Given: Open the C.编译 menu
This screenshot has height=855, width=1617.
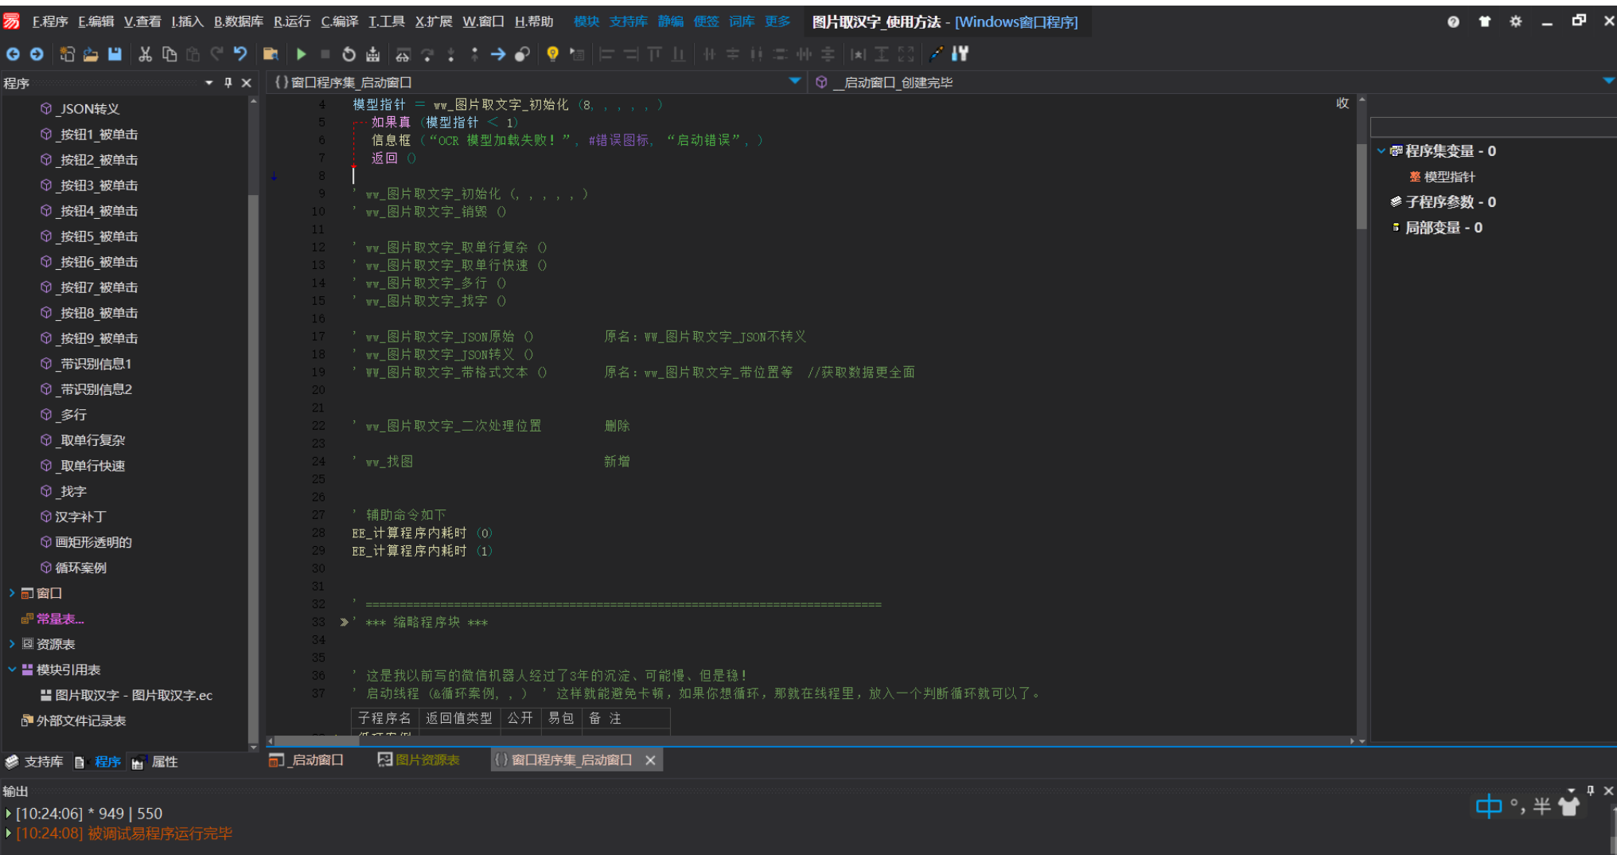Looking at the screenshot, I should tap(339, 21).
